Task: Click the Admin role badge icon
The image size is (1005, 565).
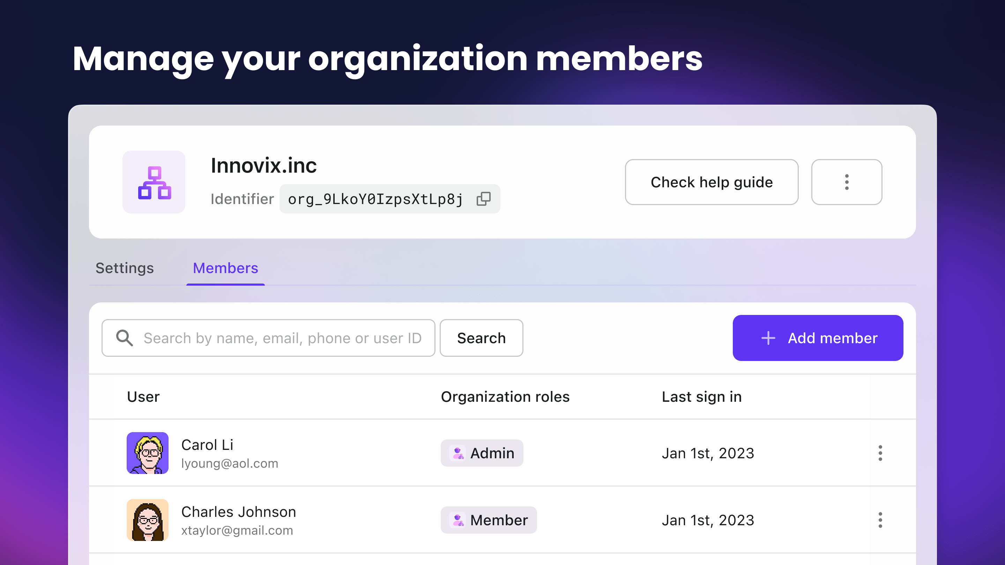Action: click(x=457, y=453)
